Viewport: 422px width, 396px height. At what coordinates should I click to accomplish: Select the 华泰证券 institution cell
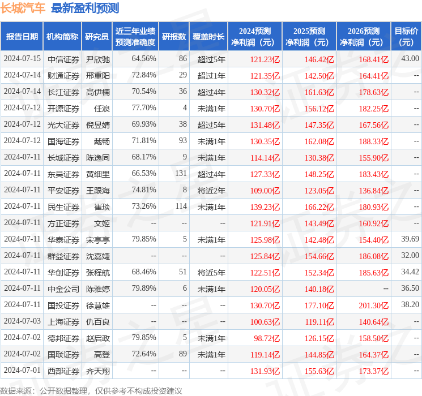[63, 240]
